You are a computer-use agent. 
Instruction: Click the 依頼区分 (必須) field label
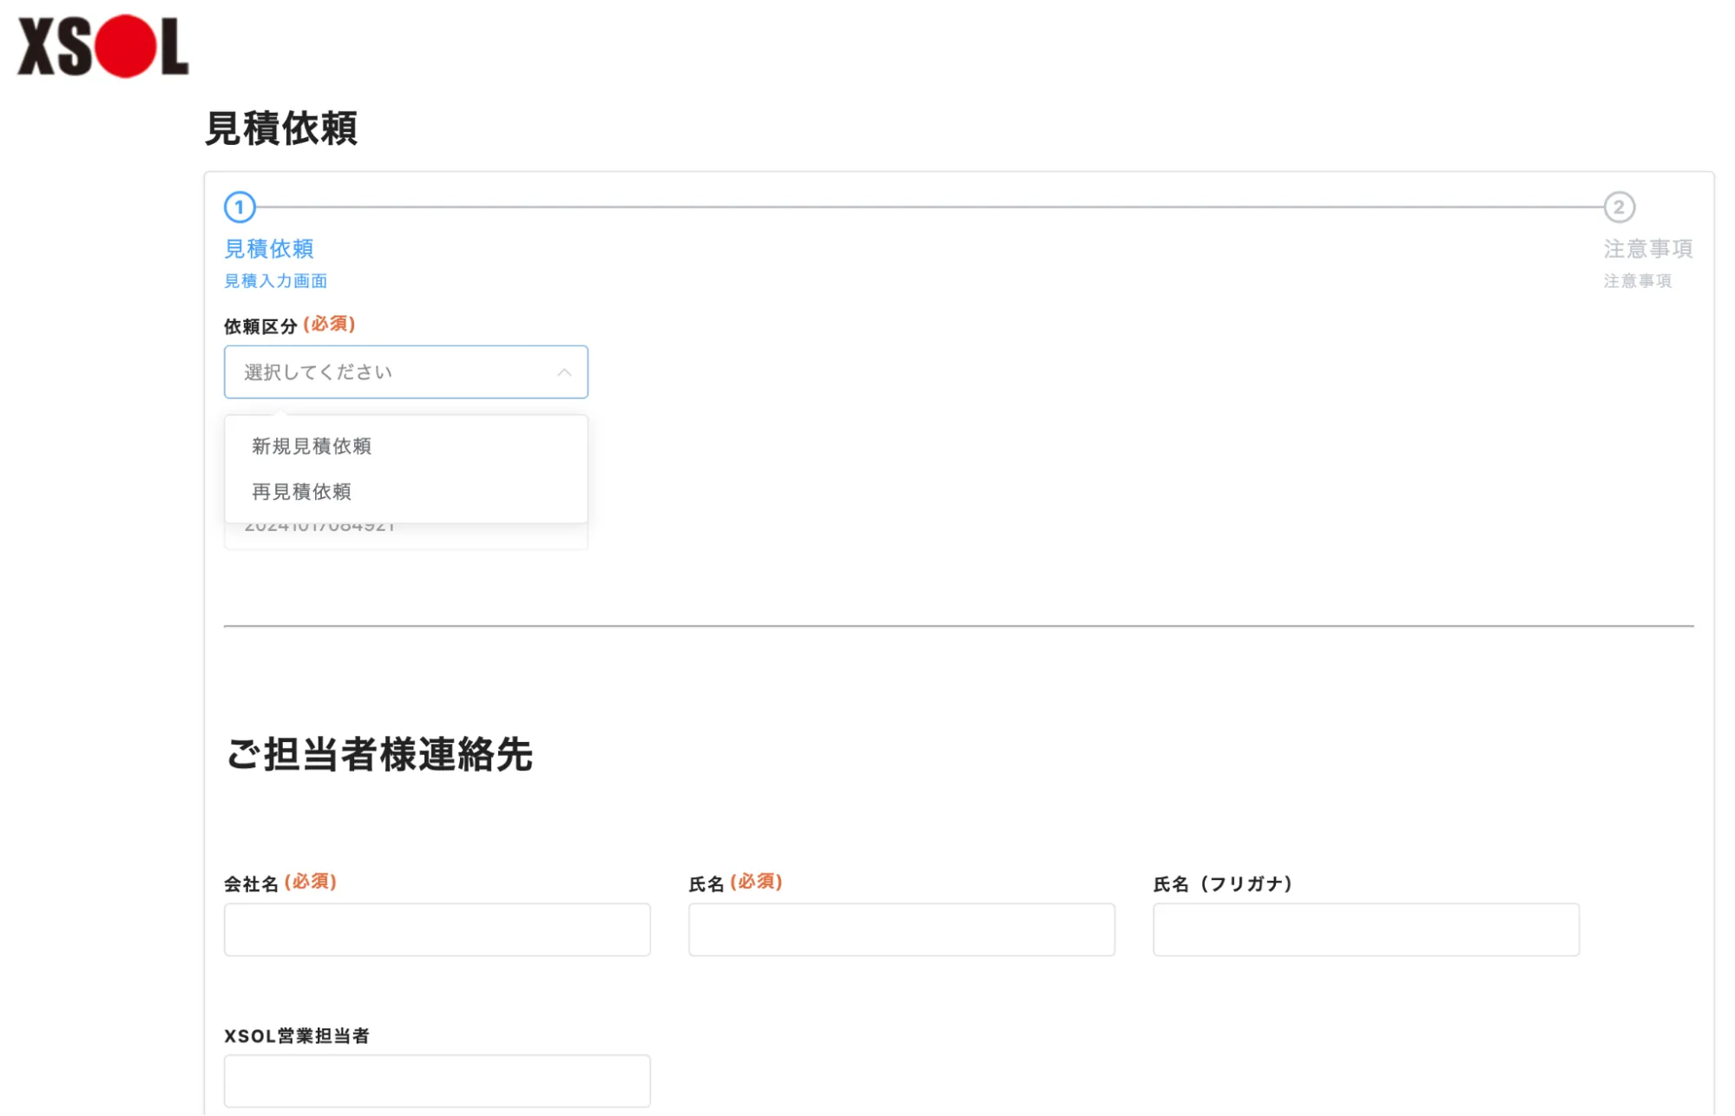289,325
